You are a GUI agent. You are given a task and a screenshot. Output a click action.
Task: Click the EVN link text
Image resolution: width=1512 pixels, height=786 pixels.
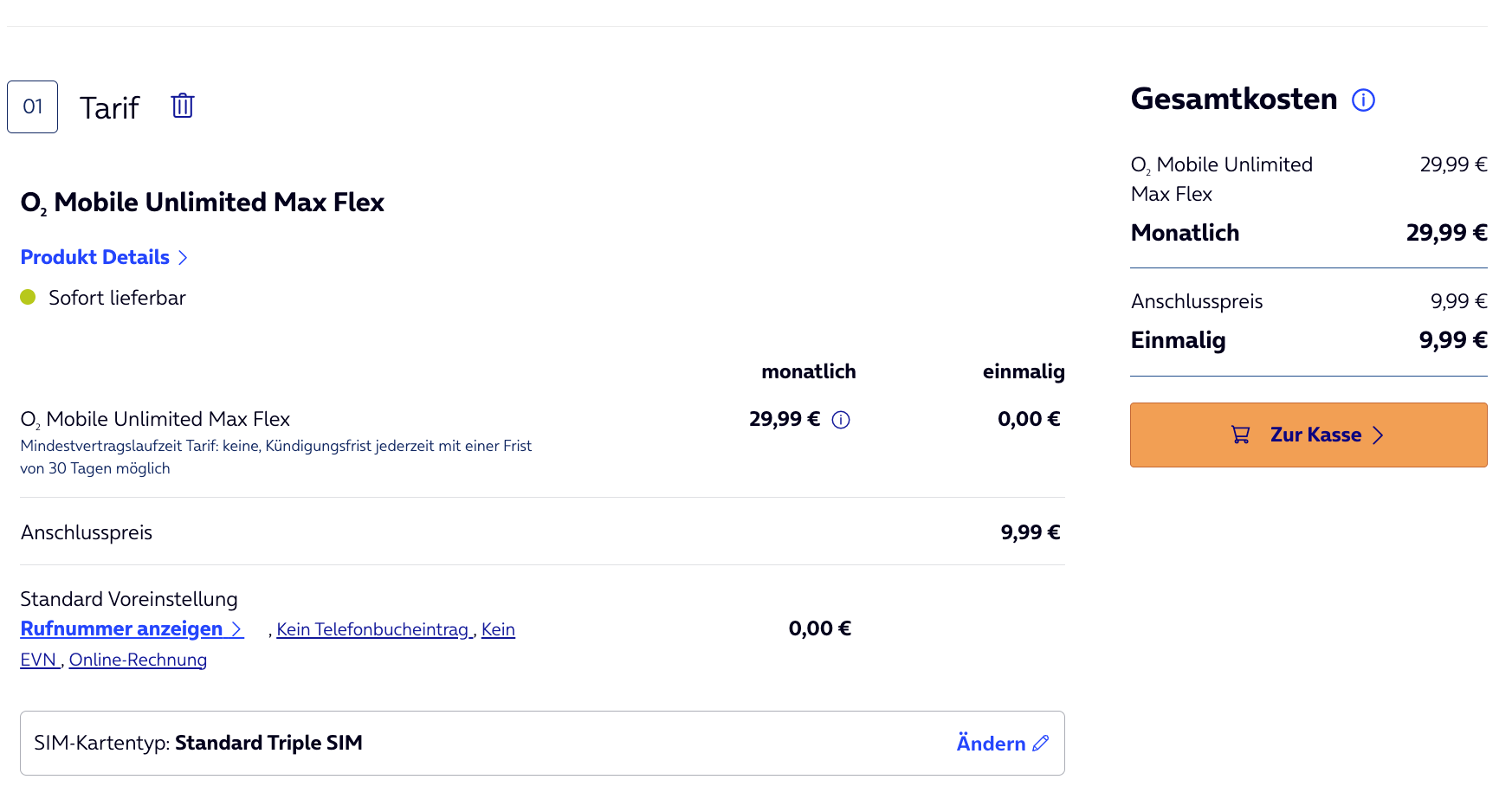point(38,660)
